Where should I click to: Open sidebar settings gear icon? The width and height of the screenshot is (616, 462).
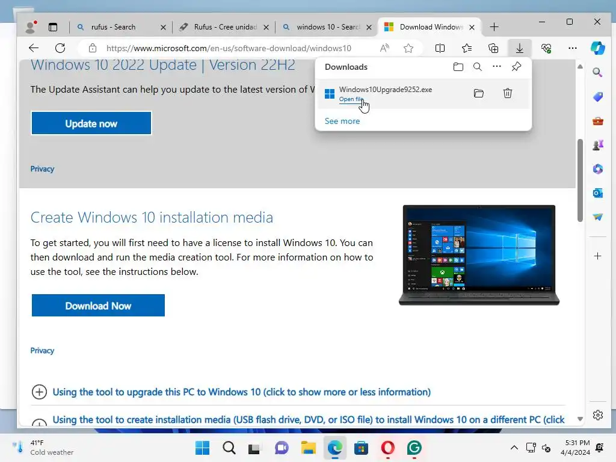597,415
